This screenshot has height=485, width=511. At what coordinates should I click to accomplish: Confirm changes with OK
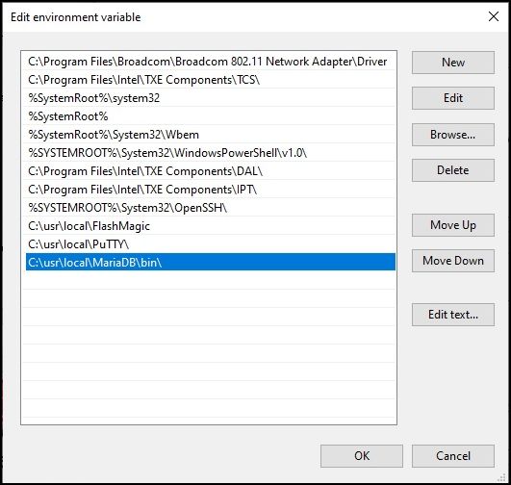pyautogui.click(x=362, y=456)
